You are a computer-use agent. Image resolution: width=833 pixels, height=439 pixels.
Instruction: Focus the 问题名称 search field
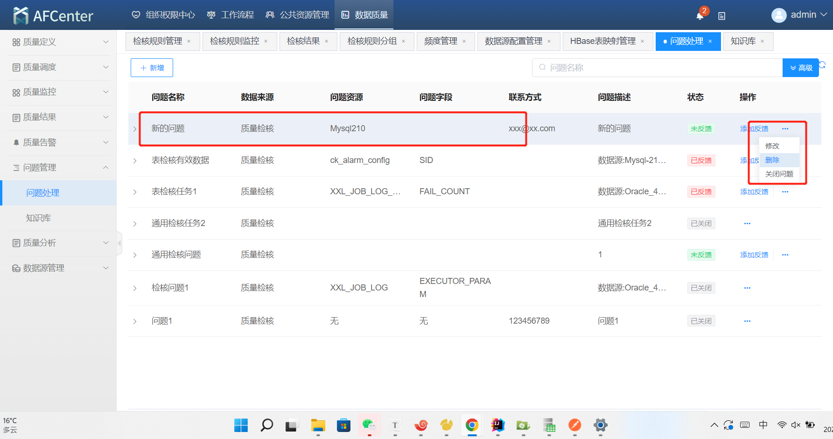click(x=658, y=68)
